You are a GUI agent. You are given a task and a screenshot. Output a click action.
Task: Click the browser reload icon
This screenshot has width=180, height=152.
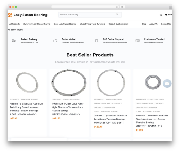point(117,7)
